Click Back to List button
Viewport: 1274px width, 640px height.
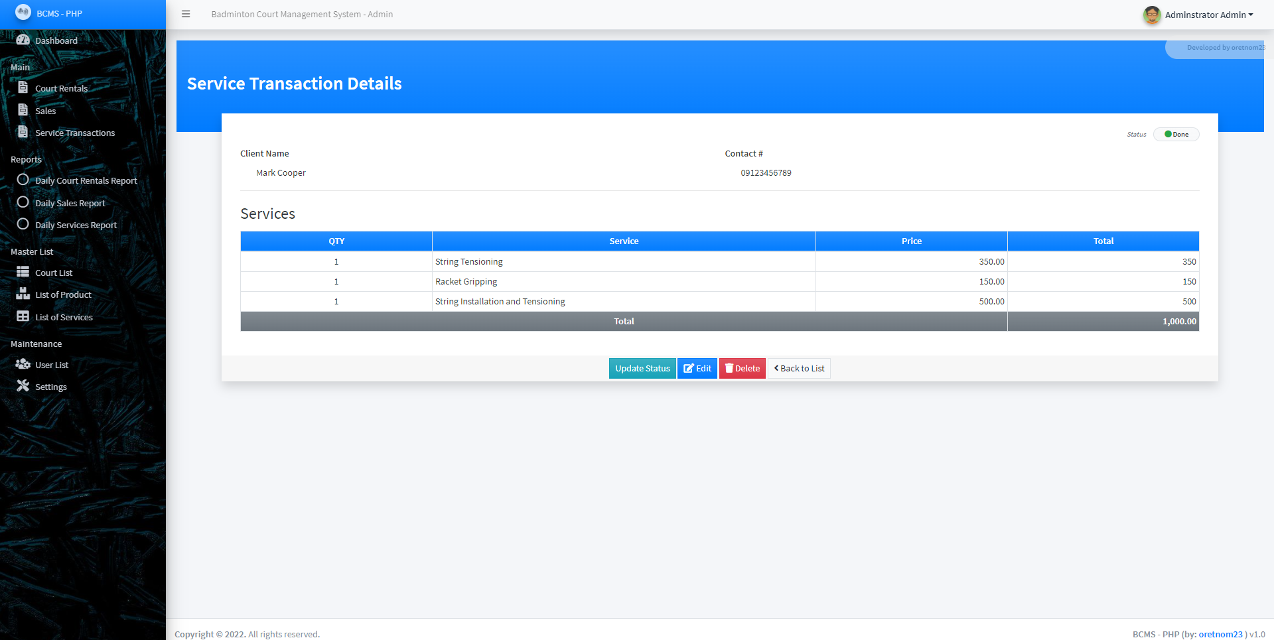tap(799, 368)
